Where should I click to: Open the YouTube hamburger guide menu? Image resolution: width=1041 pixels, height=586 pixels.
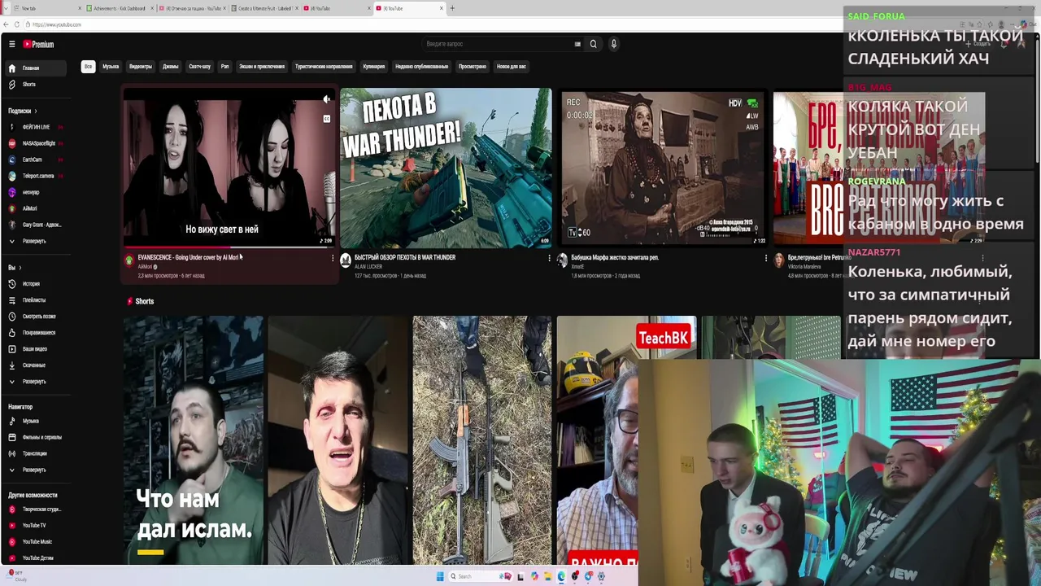[x=11, y=44]
